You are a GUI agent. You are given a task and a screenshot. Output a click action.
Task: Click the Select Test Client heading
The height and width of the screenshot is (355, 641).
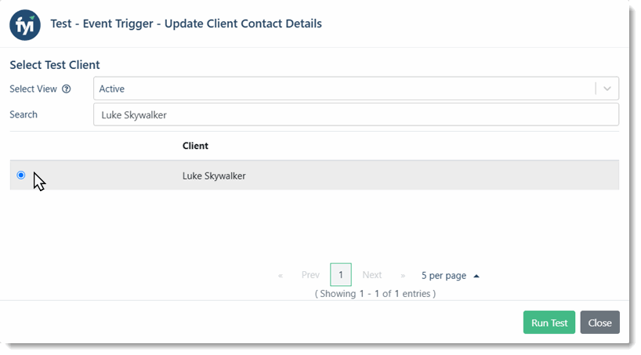pos(55,64)
